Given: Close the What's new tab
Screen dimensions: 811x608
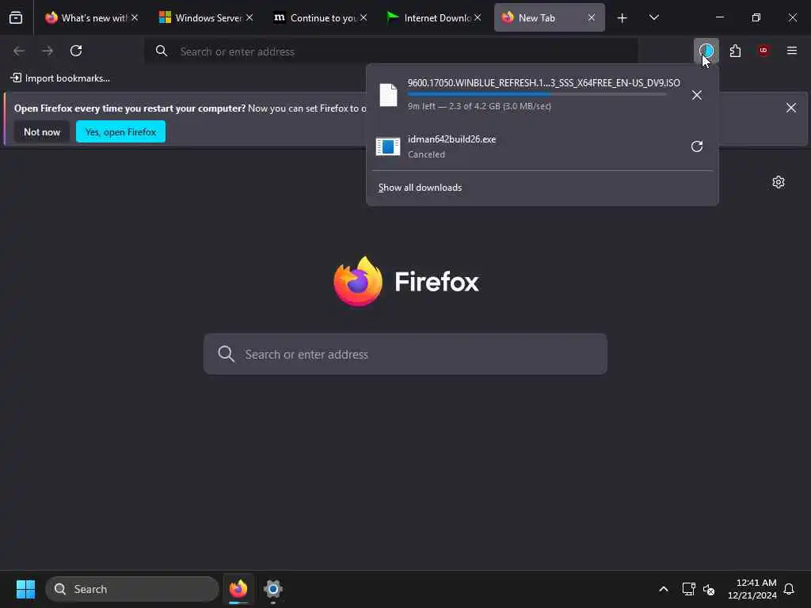Looking at the screenshot, I should point(135,17).
